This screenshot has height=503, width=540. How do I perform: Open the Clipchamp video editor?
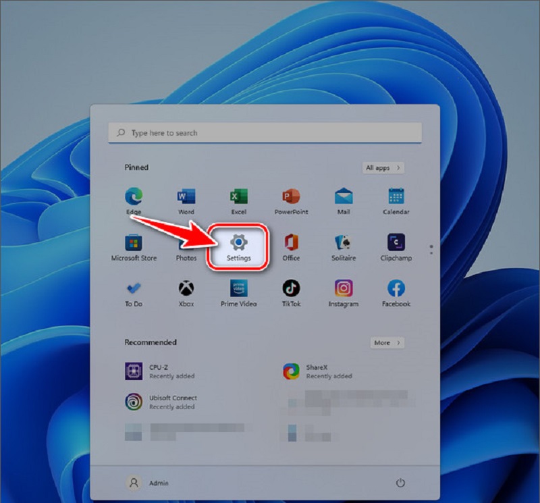[x=396, y=247]
